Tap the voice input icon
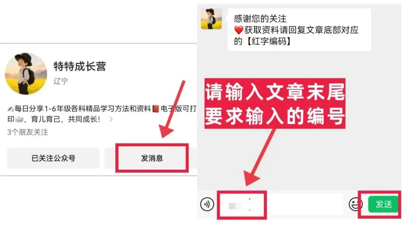Image resolution: width=408 pixels, height=229 pixels. tap(207, 204)
